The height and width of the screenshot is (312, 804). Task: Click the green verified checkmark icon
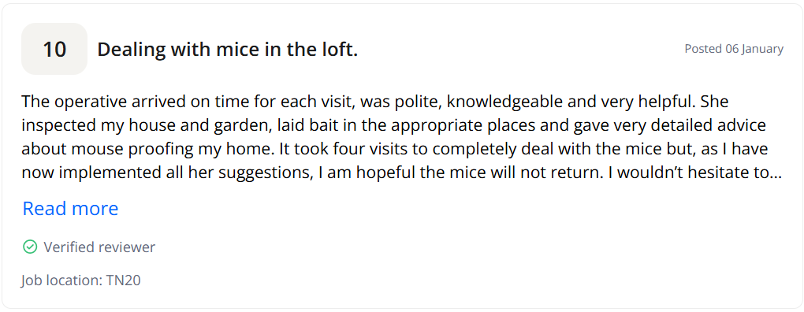(30, 247)
